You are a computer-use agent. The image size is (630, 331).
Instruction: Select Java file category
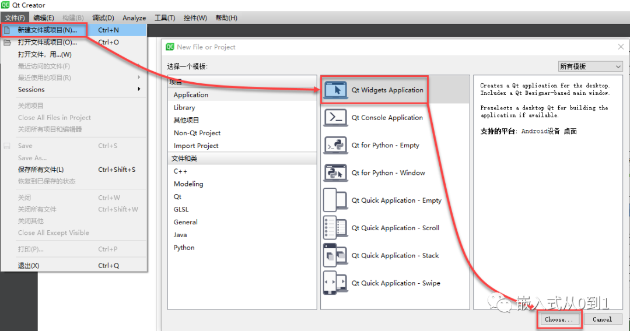pyautogui.click(x=242, y=235)
